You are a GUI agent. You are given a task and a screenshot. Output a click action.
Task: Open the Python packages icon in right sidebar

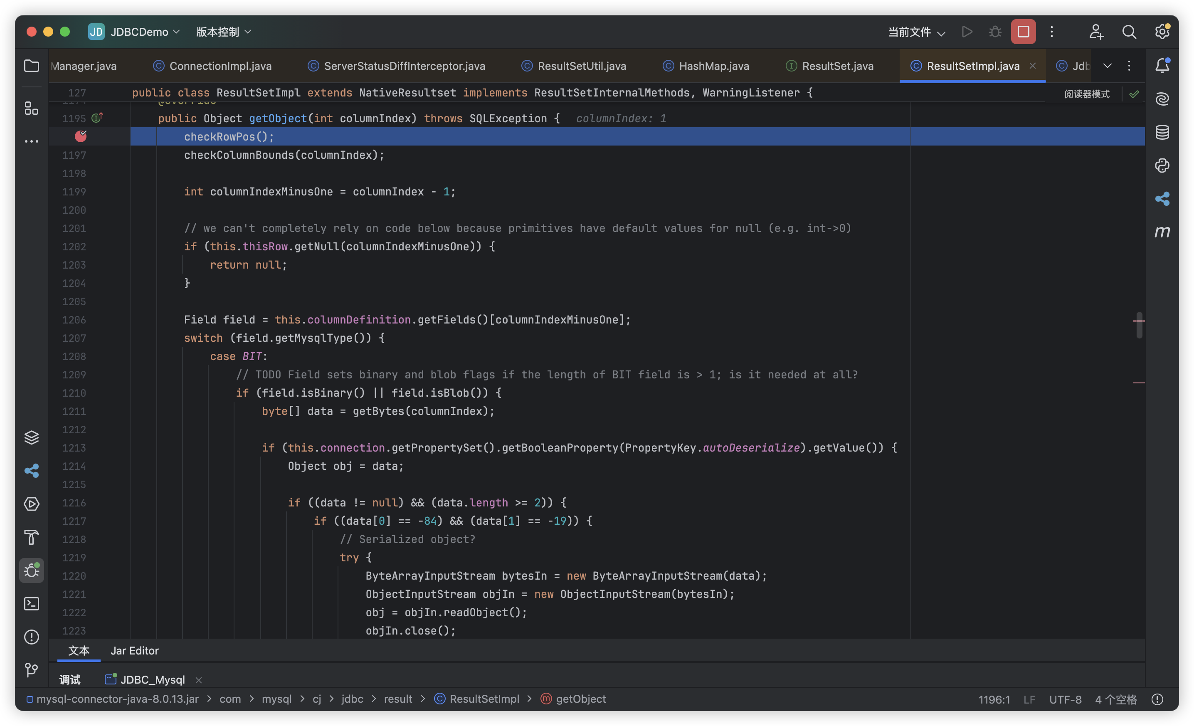click(1162, 166)
